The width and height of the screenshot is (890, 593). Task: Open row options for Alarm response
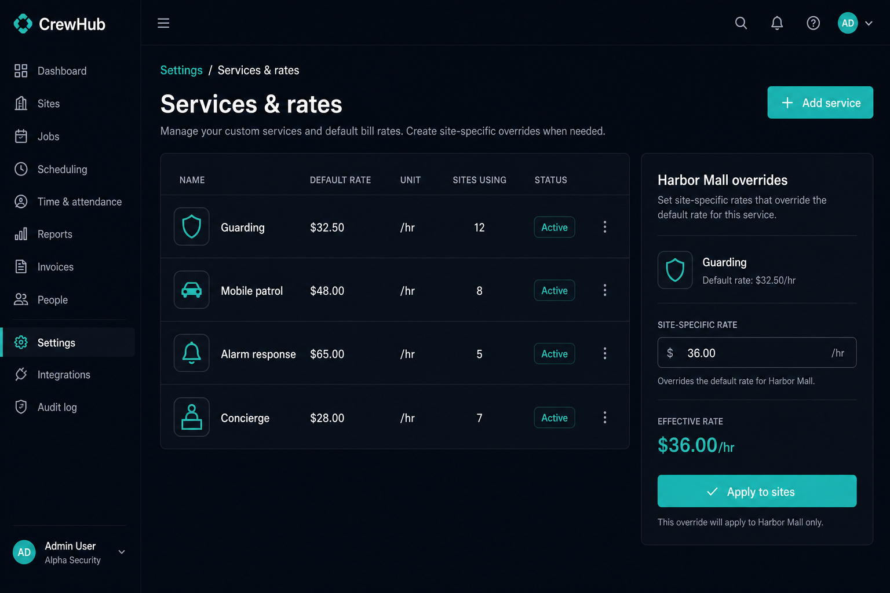[x=605, y=353]
